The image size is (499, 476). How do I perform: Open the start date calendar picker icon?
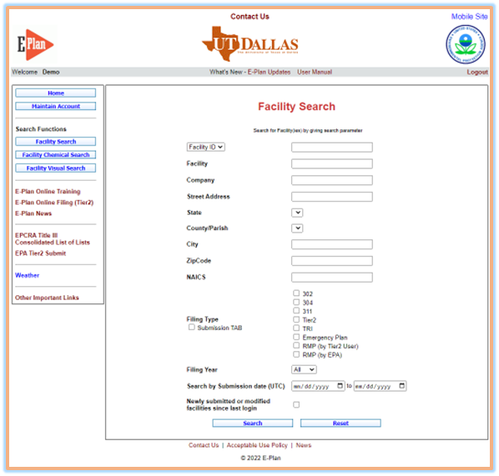(340, 386)
